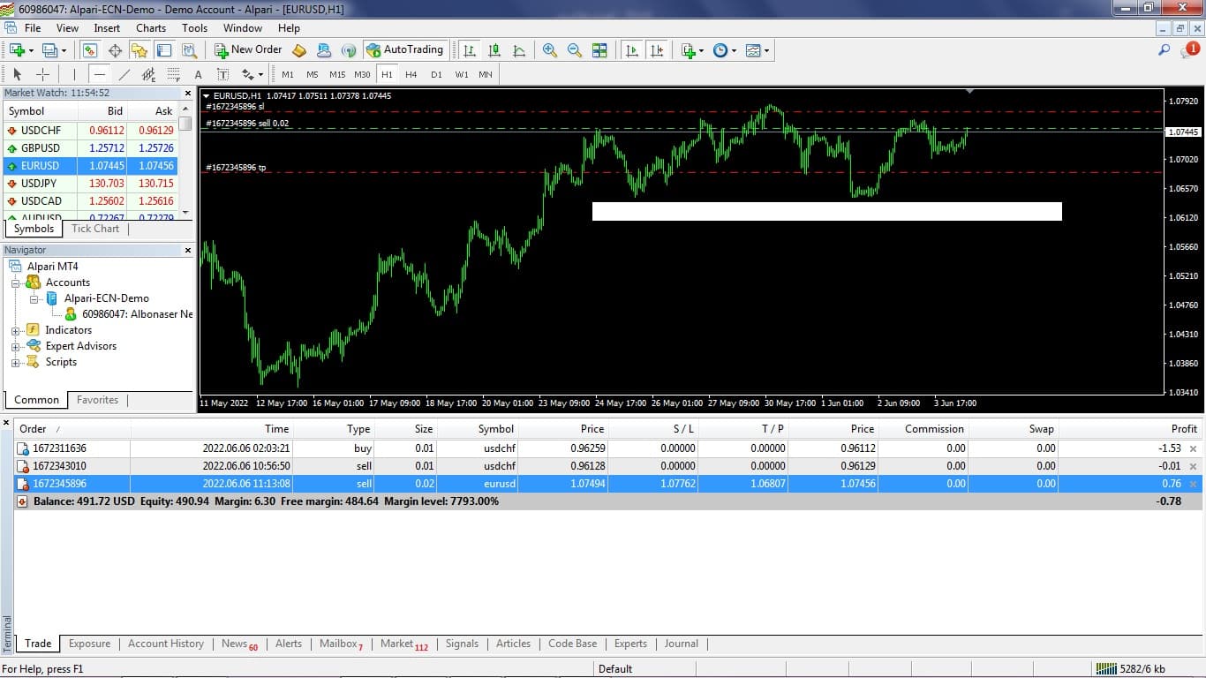Close order 1672311636 with its x
The width and height of the screenshot is (1206, 678).
[1194, 448]
